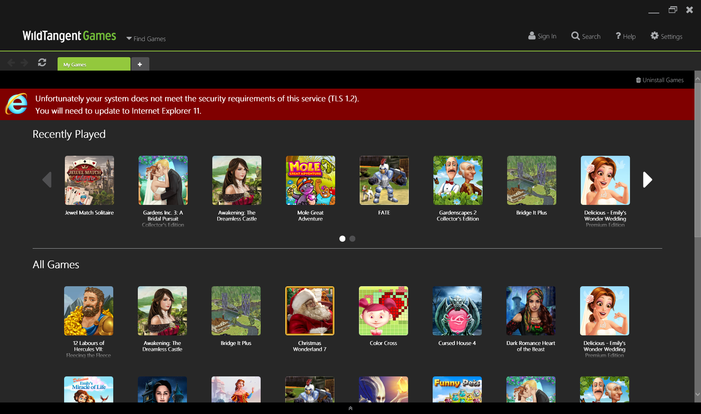701x414 pixels.
Task: Select the first carousel page dot
Action: [342, 239]
